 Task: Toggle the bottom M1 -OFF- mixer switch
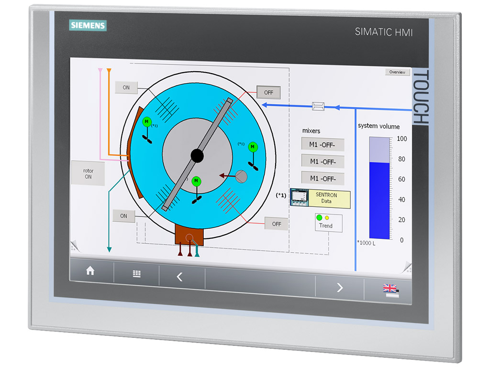323,178
